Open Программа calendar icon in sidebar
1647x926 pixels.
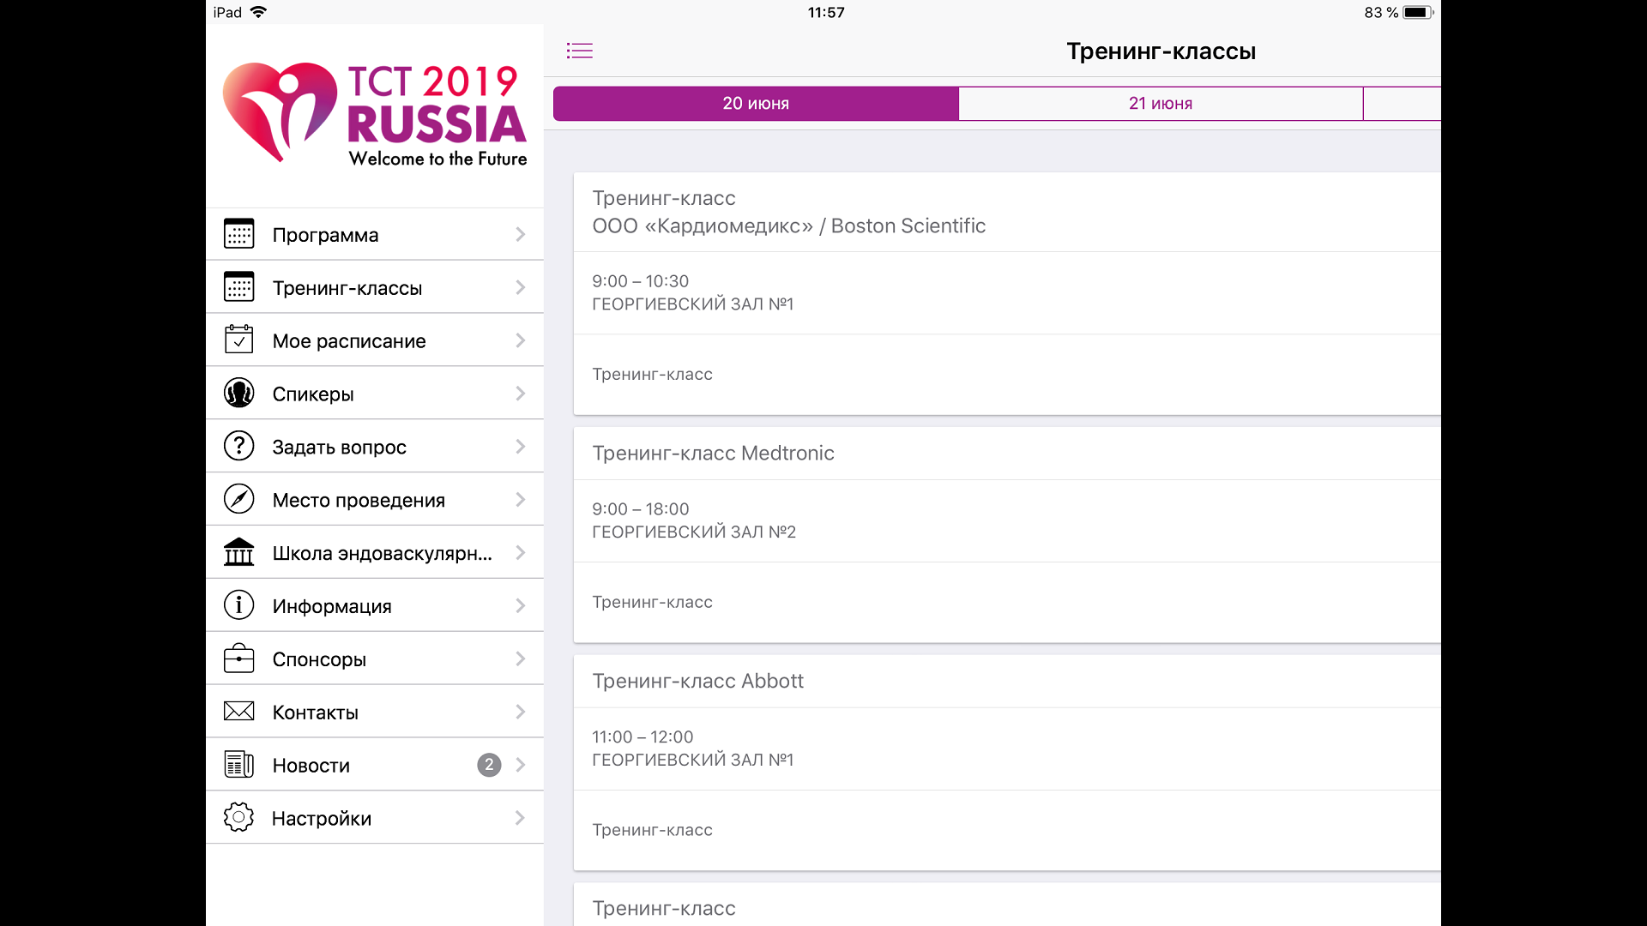(x=238, y=234)
